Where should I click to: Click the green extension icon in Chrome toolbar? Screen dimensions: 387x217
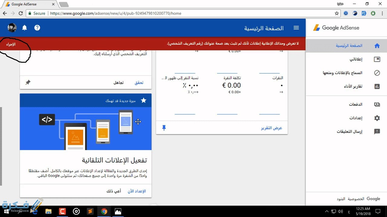(373, 13)
